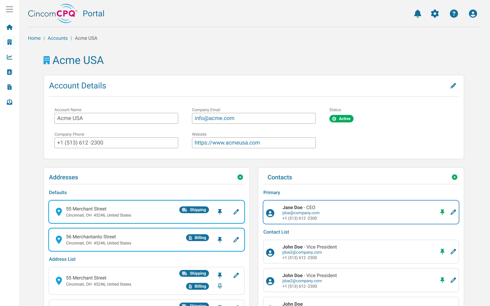Click the Contact List subheading
The width and height of the screenshot is (490, 306).
point(276,232)
